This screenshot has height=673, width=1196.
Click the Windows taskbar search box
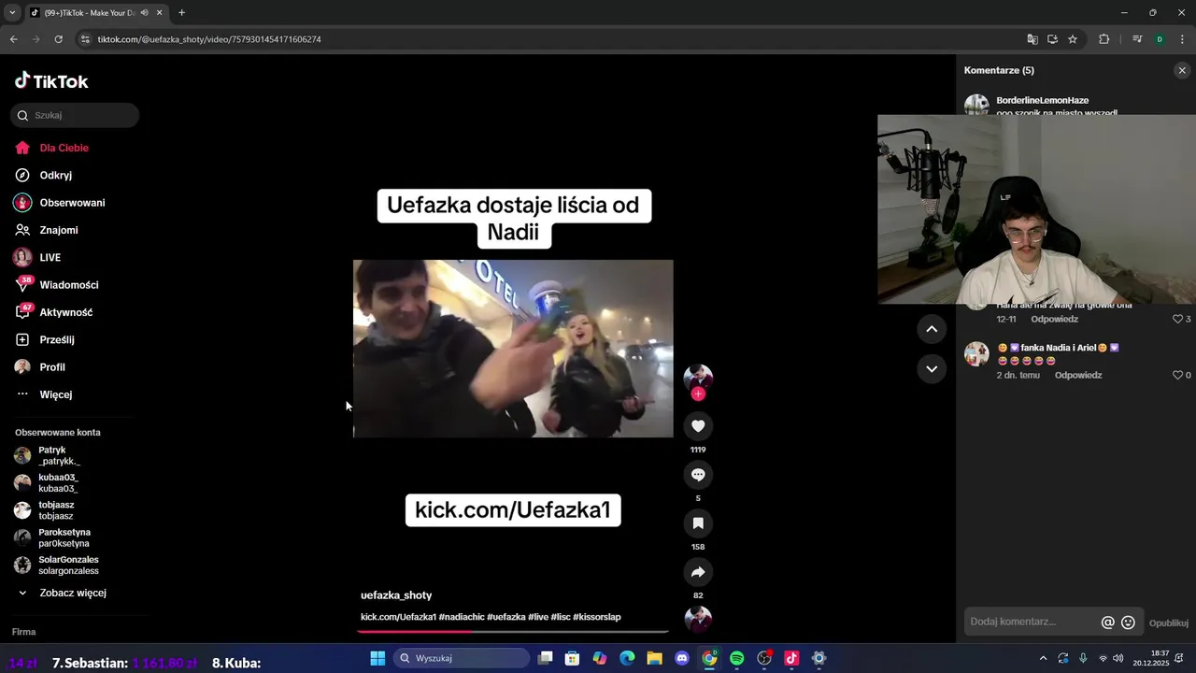click(x=462, y=658)
